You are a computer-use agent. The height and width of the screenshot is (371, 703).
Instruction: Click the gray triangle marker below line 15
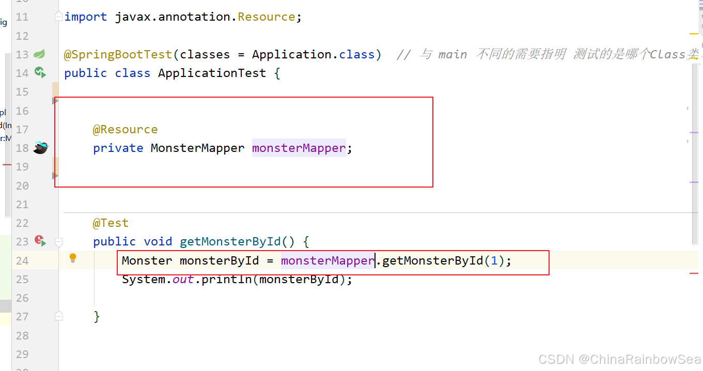(55, 101)
